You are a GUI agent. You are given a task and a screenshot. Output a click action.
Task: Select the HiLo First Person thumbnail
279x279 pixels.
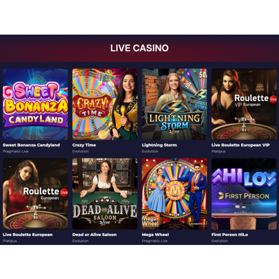[244, 194]
